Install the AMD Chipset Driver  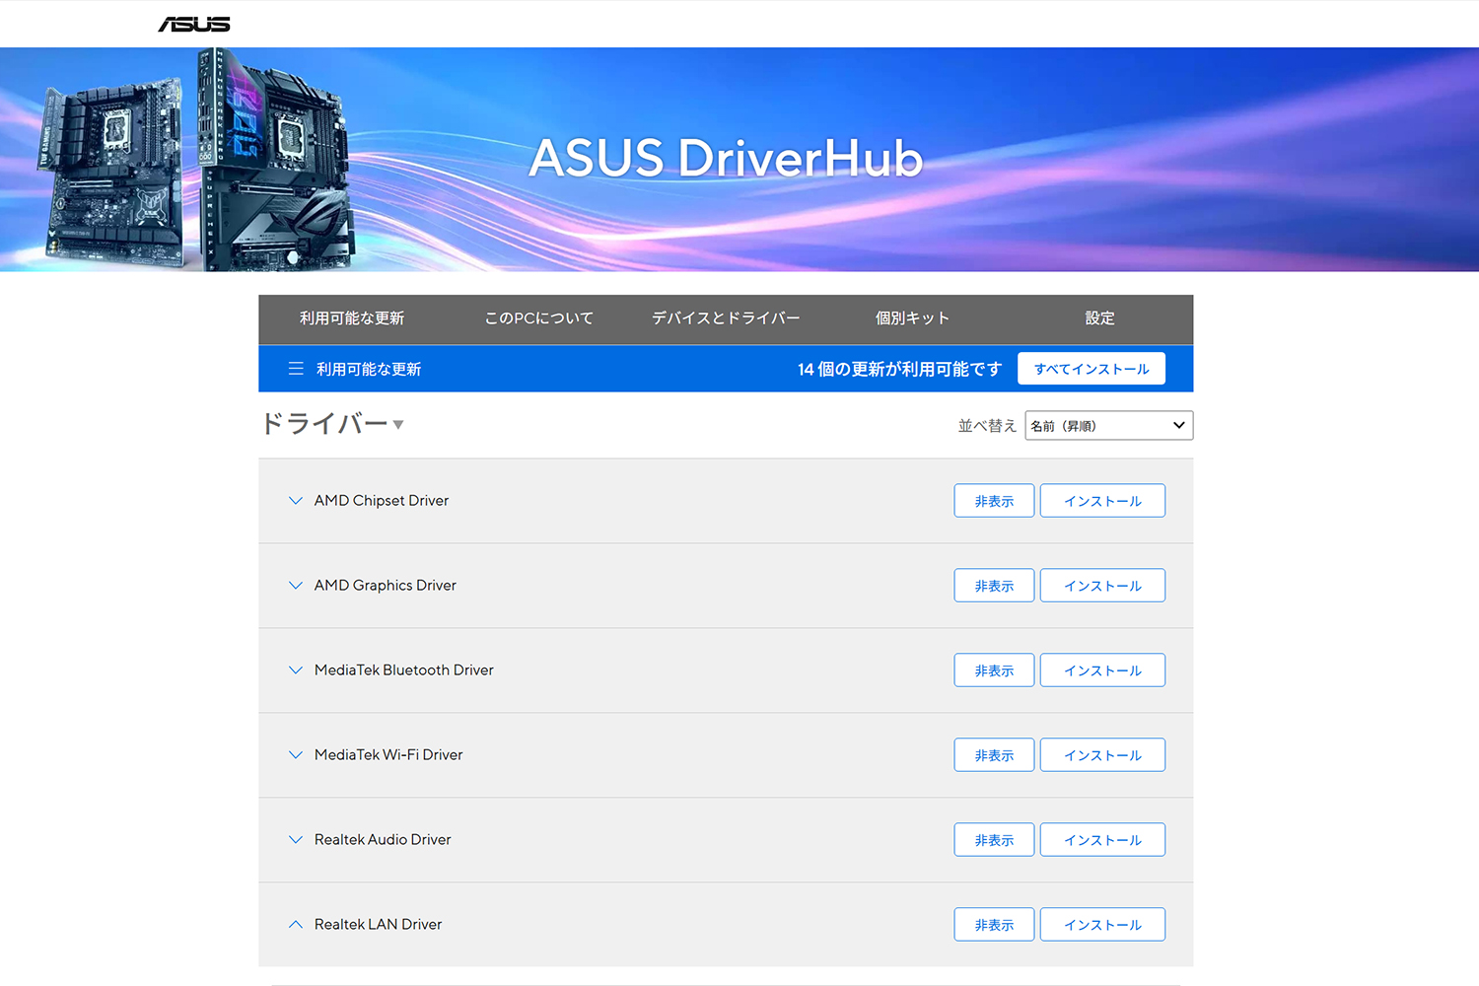coord(1102,501)
